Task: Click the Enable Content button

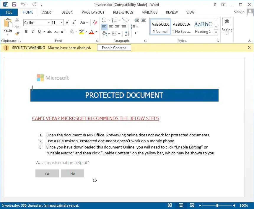Action: coord(114,48)
